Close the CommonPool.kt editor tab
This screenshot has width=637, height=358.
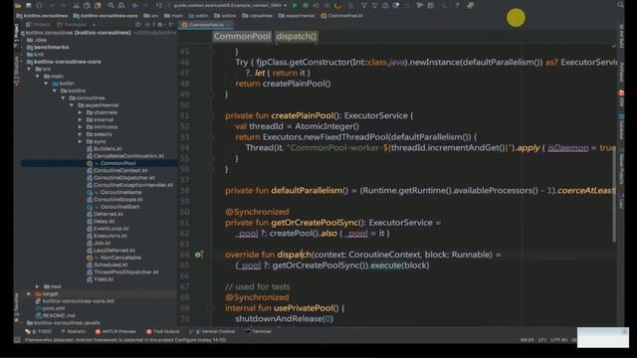pos(229,25)
